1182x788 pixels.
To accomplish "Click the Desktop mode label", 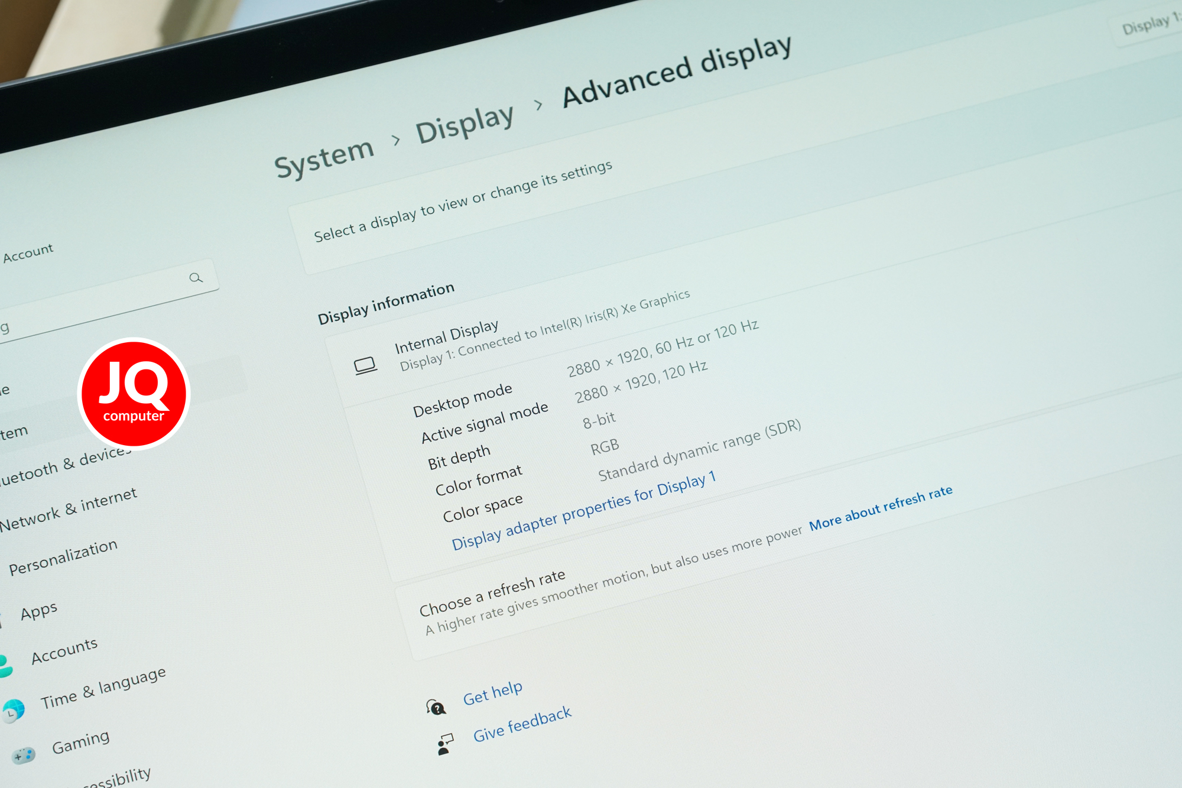I will tap(462, 400).
